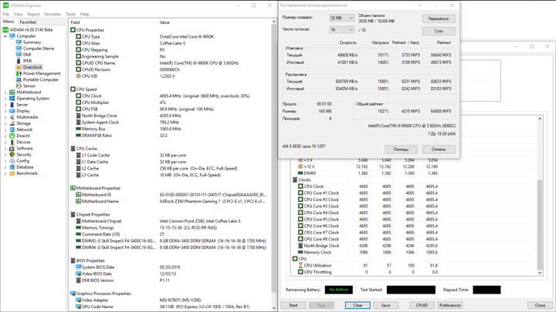
Task: Collapse the Computer tree node
Action: point(5,36)
